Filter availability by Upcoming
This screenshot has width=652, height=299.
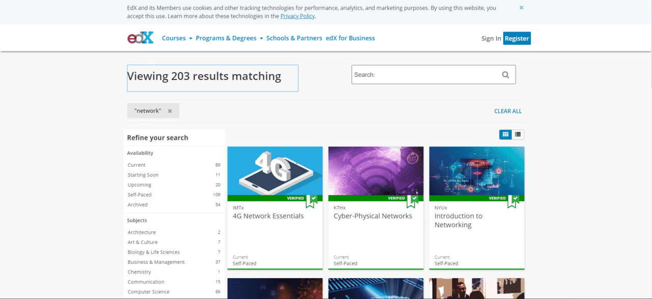174,185
